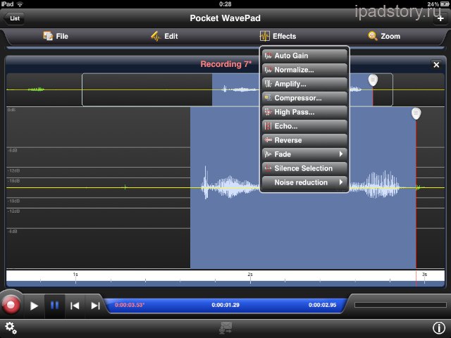
Task: Play the recording
Action: (34, 306)
